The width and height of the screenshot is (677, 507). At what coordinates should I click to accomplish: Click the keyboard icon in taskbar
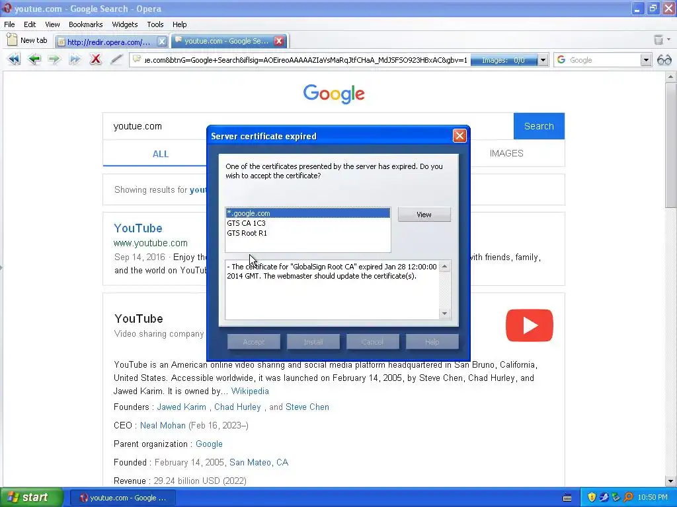[x=567, y=498]
